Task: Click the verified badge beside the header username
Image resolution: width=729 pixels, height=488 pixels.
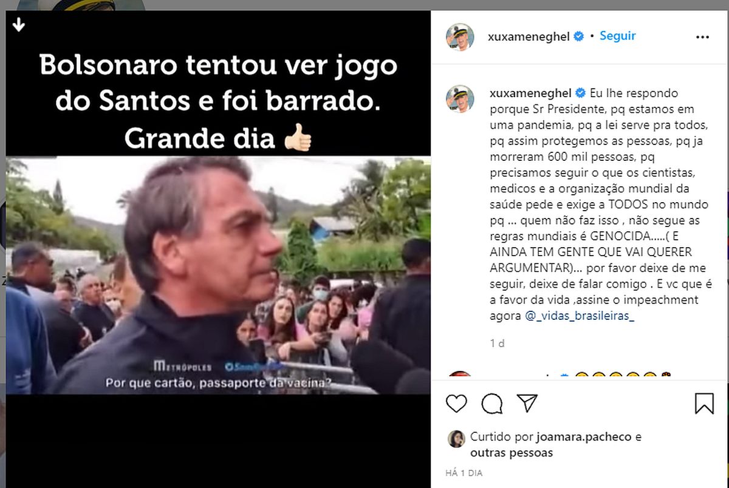Action: 579,36
